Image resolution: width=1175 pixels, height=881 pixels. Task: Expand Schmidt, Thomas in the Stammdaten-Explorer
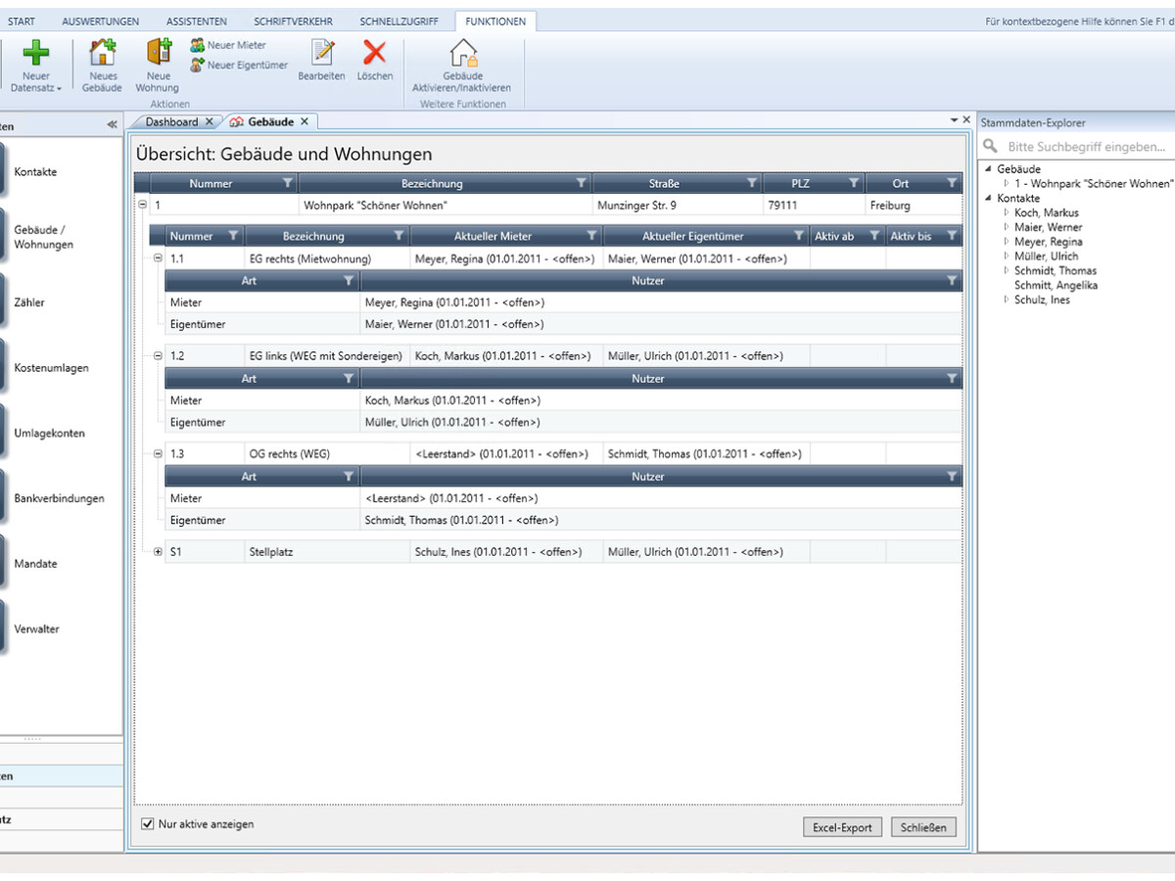pyautogui.click(x=1009, y=270)
